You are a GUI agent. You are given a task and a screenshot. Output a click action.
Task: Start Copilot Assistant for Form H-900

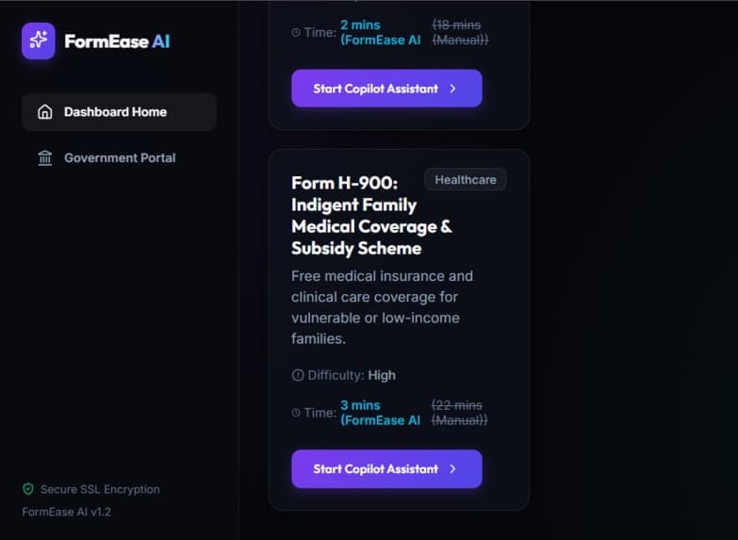coord(386,469)
